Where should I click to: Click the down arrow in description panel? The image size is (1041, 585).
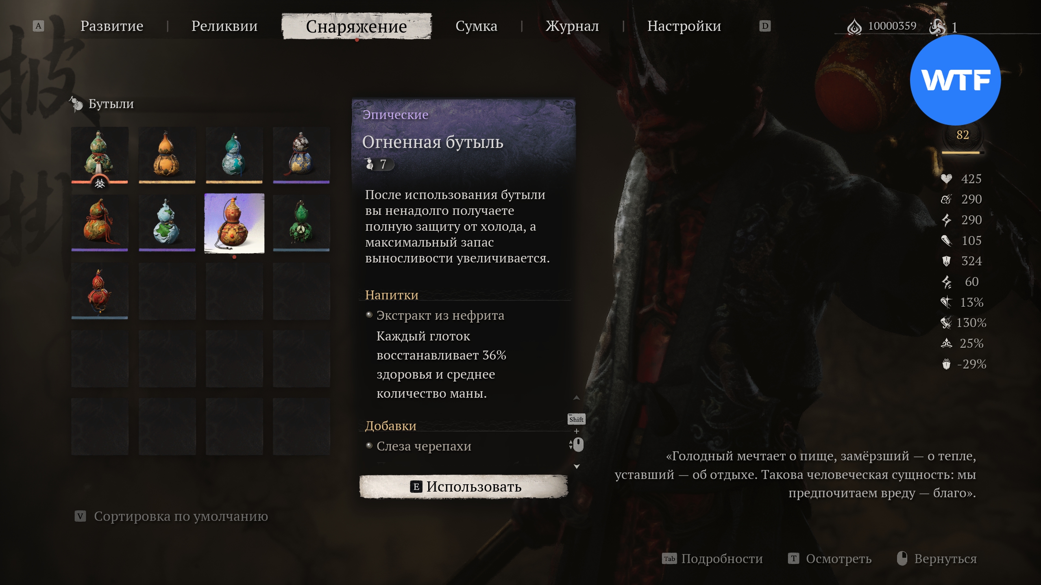click(x=577, y=466)
